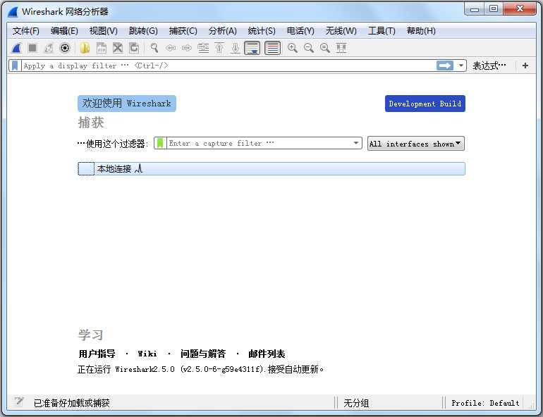The image size is (543, 417).
Task: Close this capture file icon
Action: [118, 48]
